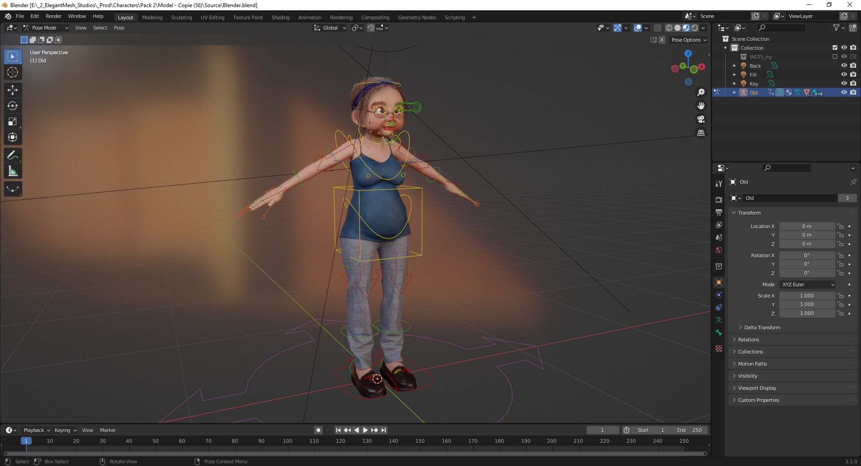Toggle lock on Rotation Z
Viewport: 861px width, 466px height.
tap(841, 273)
